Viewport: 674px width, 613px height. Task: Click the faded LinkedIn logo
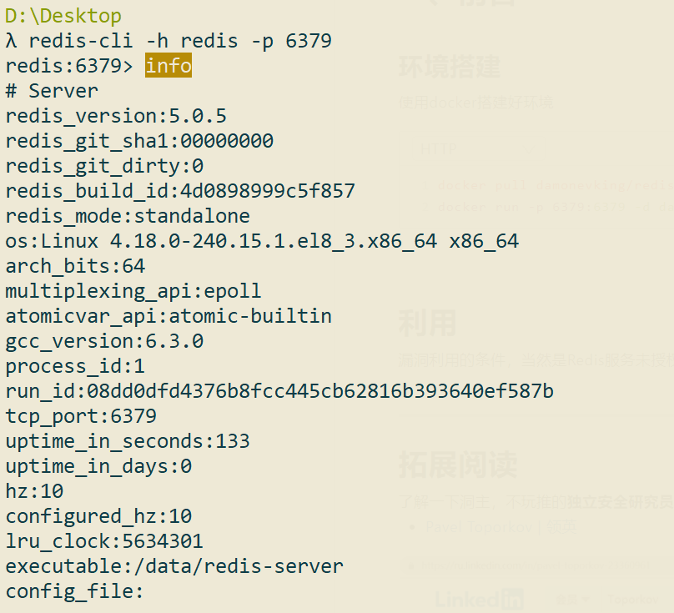[480, 600]
